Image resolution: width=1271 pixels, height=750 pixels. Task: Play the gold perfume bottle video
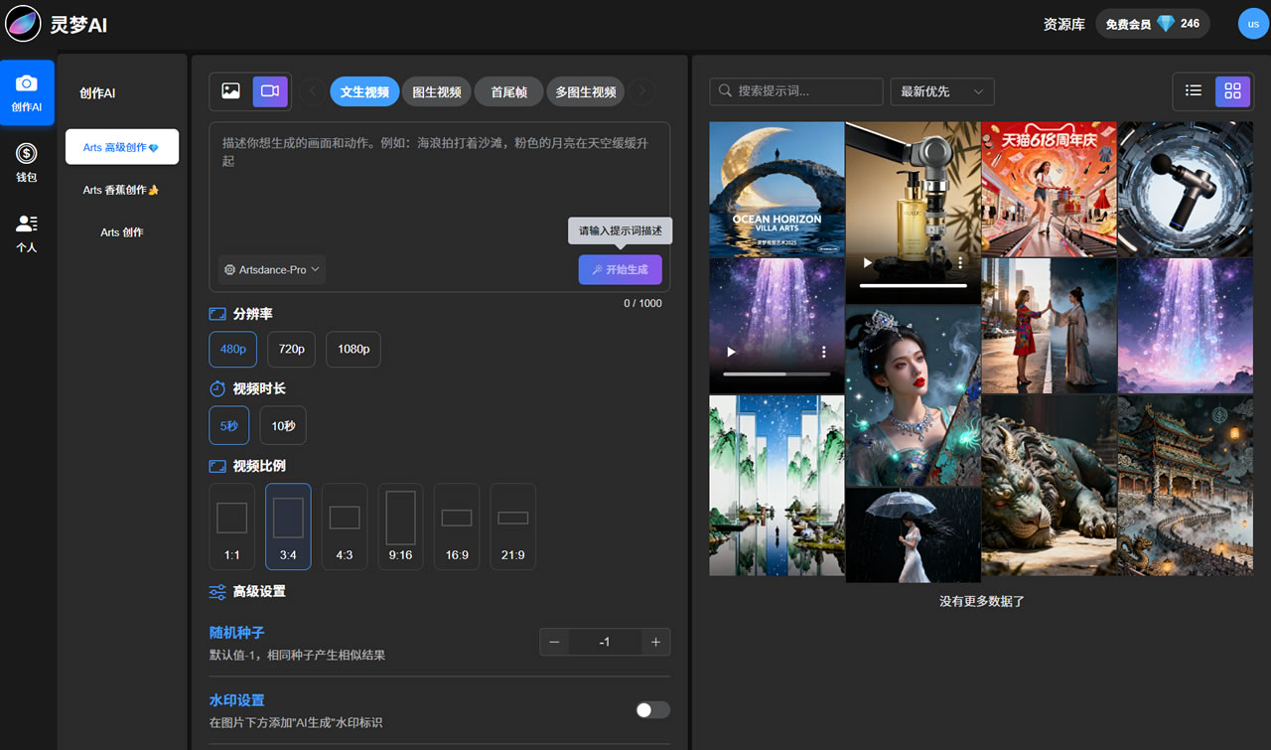pos(868,263)
